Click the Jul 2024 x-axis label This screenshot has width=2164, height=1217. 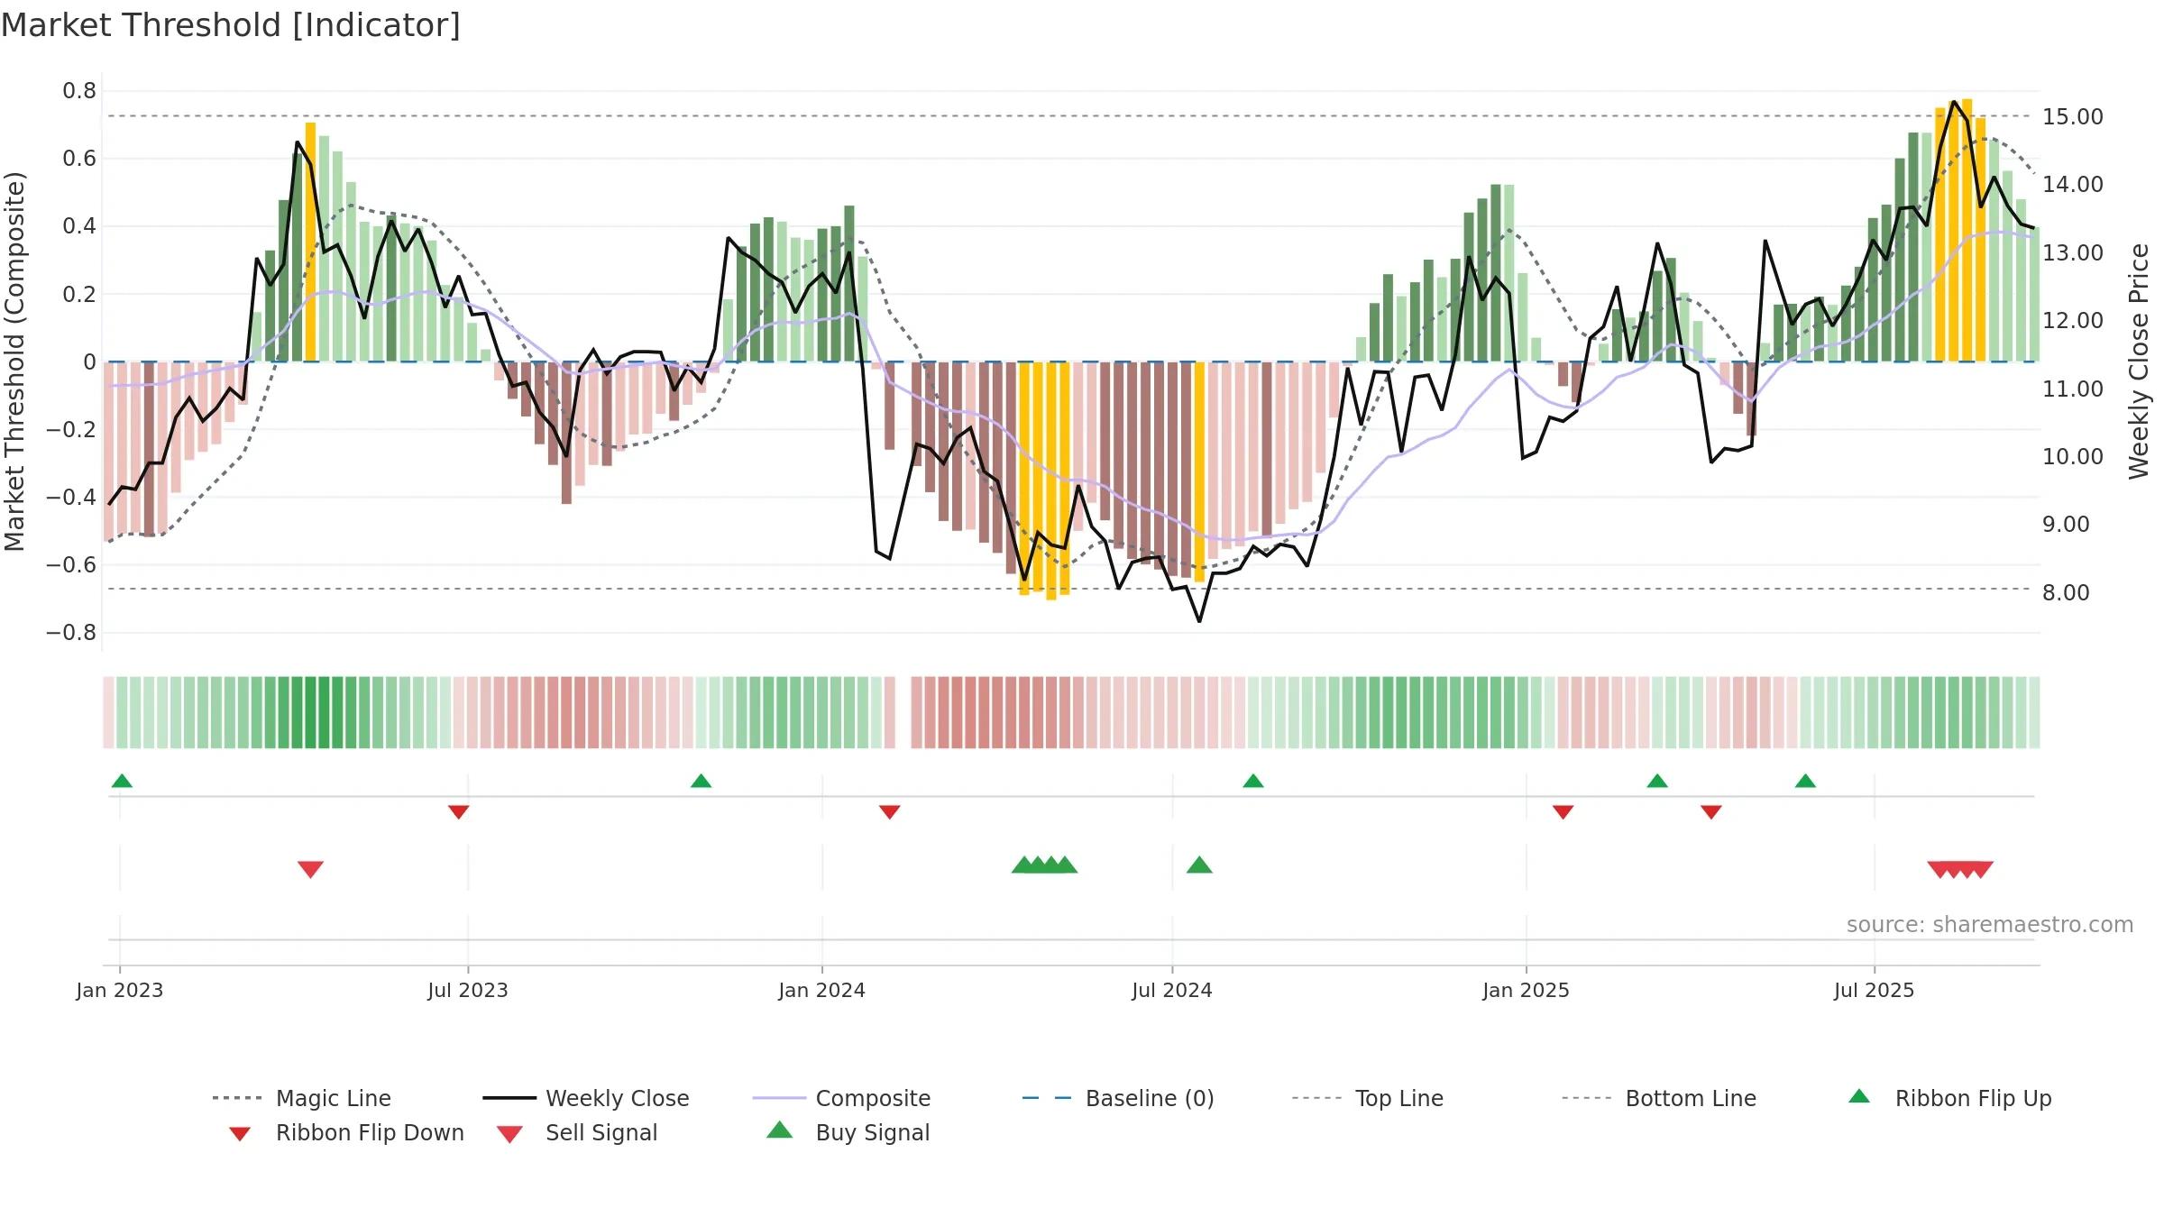click(x=1172, y=990)
